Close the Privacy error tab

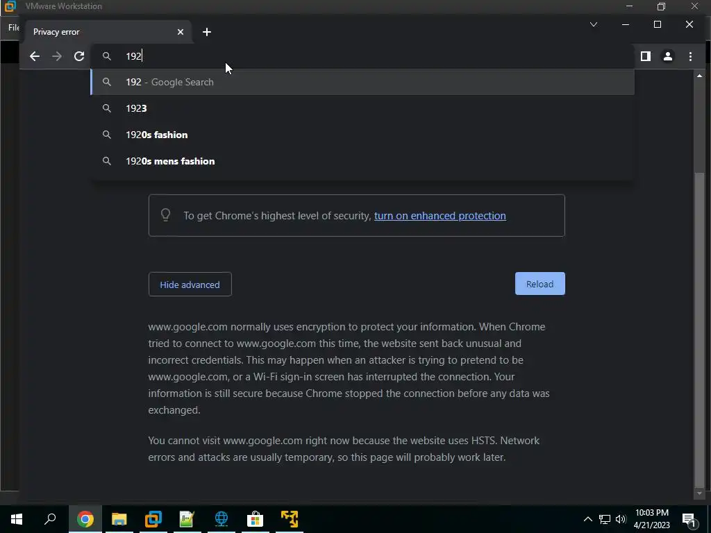(181, 32)
